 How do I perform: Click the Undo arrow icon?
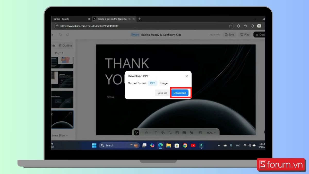pos(61,35)
